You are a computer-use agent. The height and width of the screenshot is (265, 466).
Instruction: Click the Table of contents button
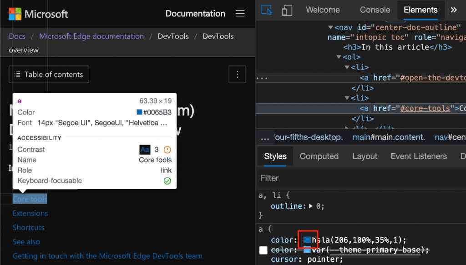(49, 74)
